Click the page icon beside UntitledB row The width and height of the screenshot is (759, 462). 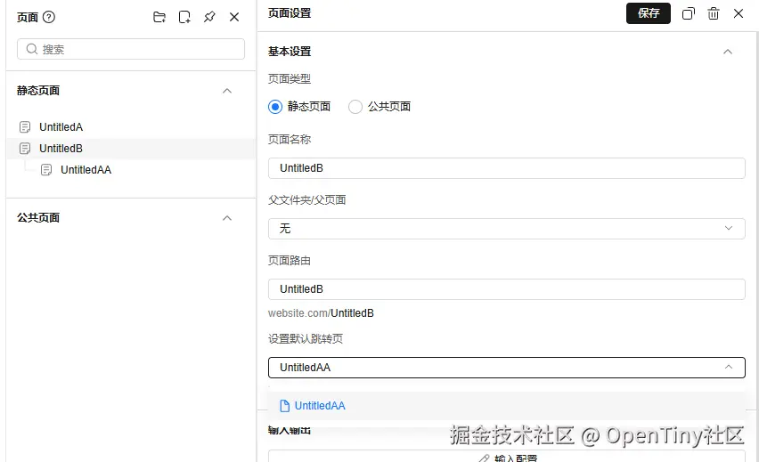(25, 149)
